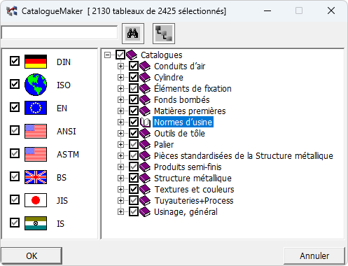Click the book icon beside Tuyauteries+Process

click(145, 200)
